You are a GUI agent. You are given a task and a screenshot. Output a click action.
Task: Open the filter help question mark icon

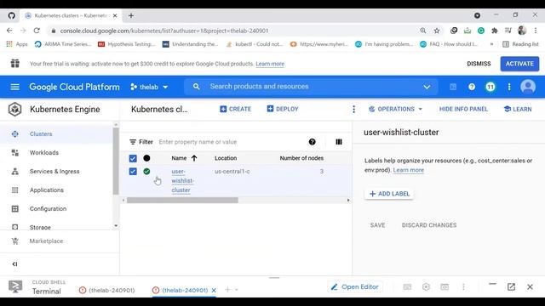[x=313, y=142]
